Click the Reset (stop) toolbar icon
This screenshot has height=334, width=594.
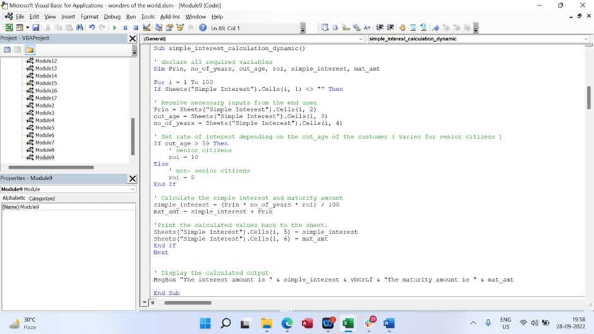point(136,28)
